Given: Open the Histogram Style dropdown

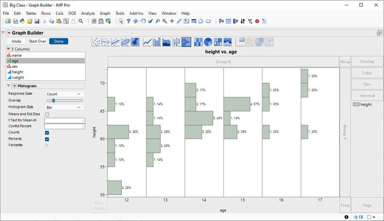Looking at the screenshot, I should [65, 107].
